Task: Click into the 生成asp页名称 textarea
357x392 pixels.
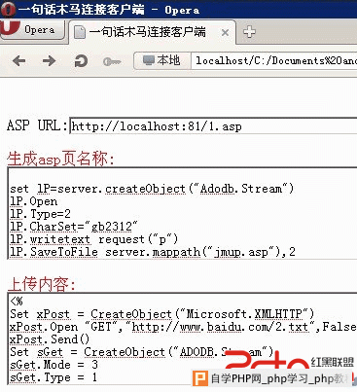Action: pos(182,213)
